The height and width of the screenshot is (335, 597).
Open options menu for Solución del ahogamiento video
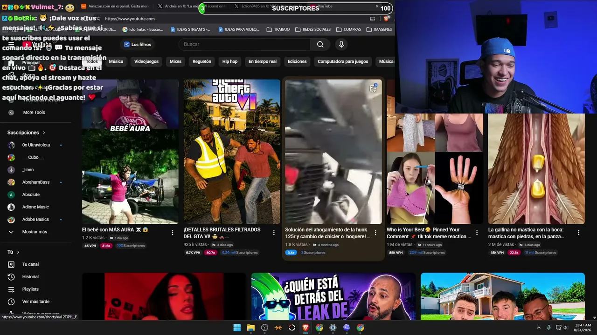coord(375,233)
